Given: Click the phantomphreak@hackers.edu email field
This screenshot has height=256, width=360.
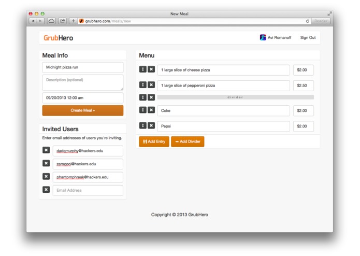Looking at the screenshot, I should (x=88, y=177).
